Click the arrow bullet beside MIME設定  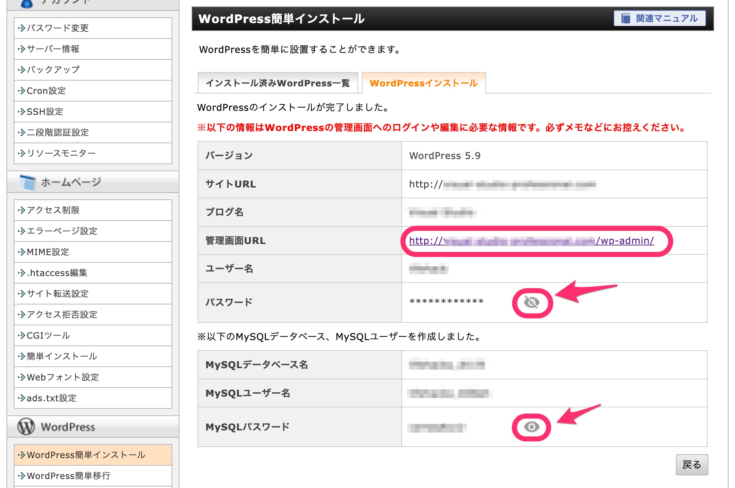[22, 252]
